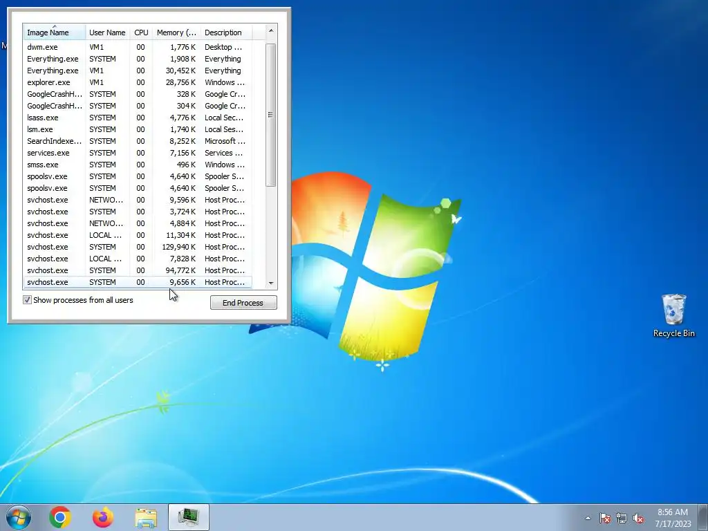
Task: Select svchost.exe using 94,772 K
Action: (138, 270)
